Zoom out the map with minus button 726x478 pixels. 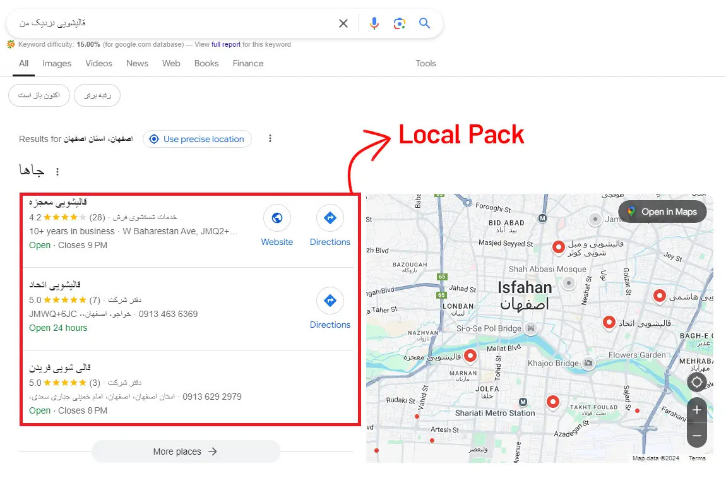(x=697, y=436)
